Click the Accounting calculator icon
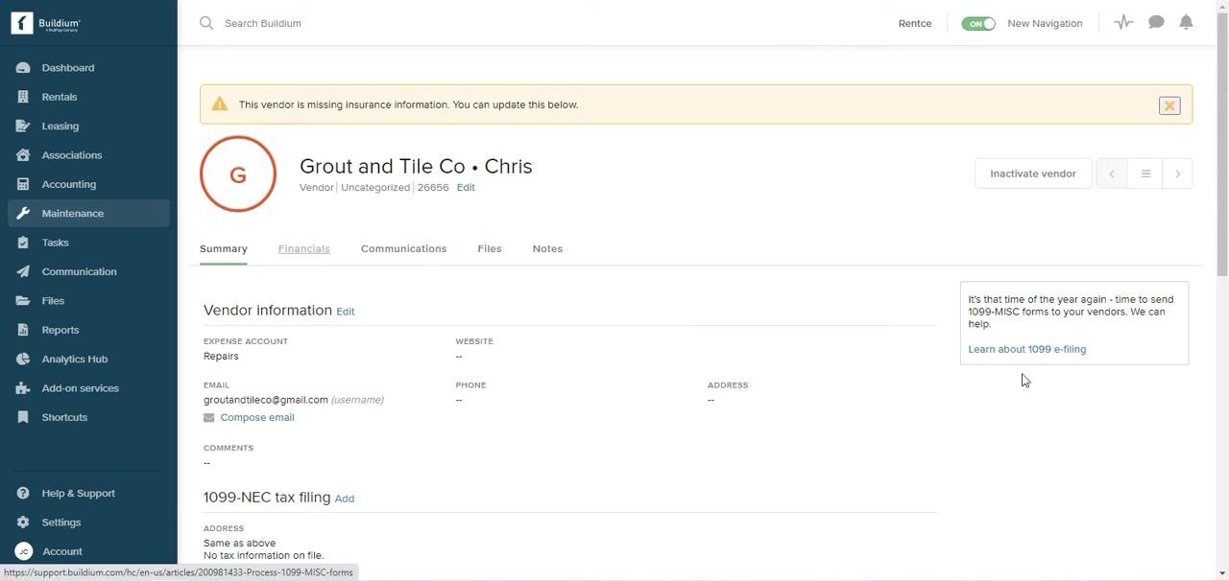1229x581 pixels. (23, 184)
